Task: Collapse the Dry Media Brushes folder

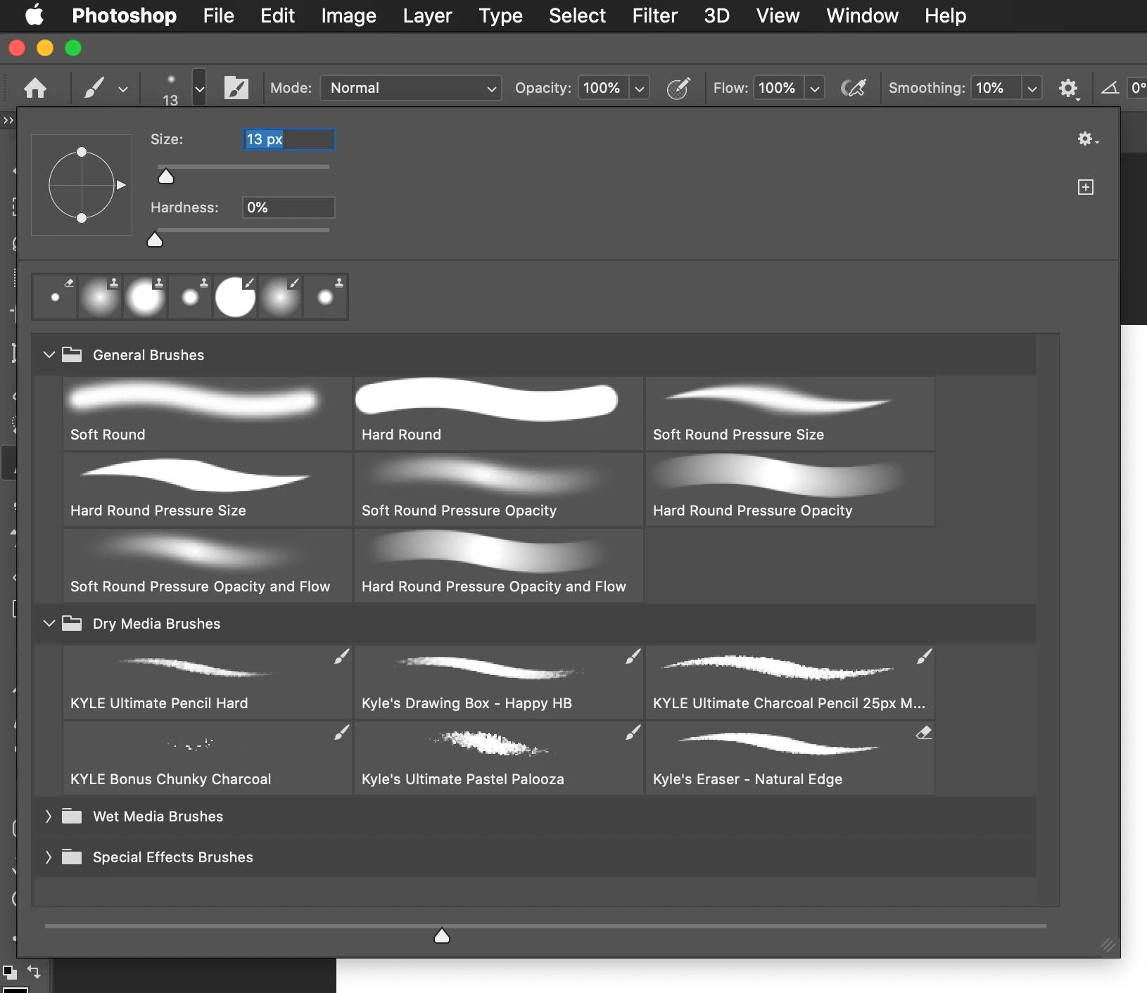Action: coord(49,623)
